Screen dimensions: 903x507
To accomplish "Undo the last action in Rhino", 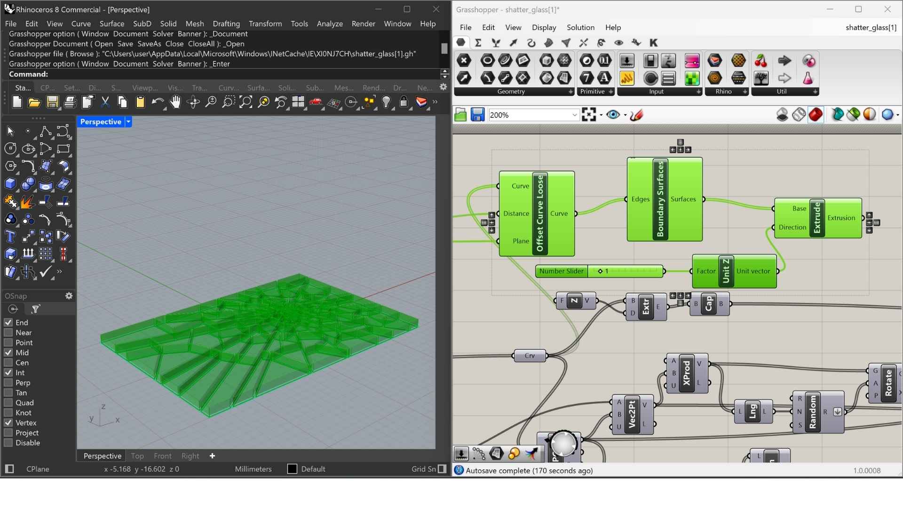I will coord(158,102).
